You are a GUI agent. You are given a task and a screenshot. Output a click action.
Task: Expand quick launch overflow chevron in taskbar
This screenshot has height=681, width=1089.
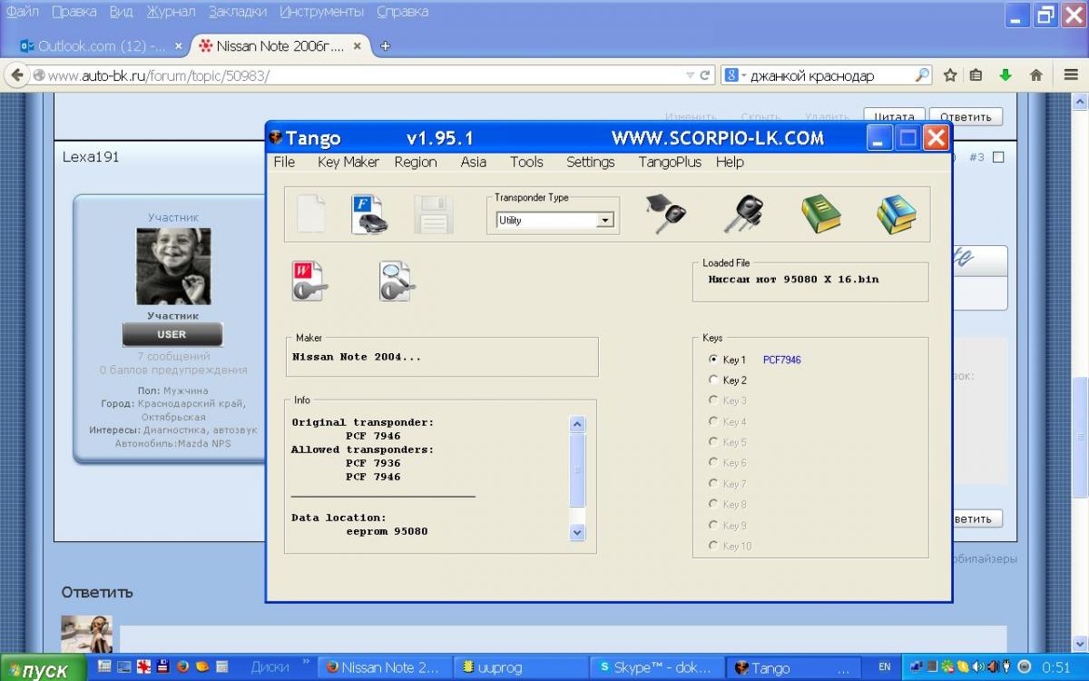click(306, 663)
